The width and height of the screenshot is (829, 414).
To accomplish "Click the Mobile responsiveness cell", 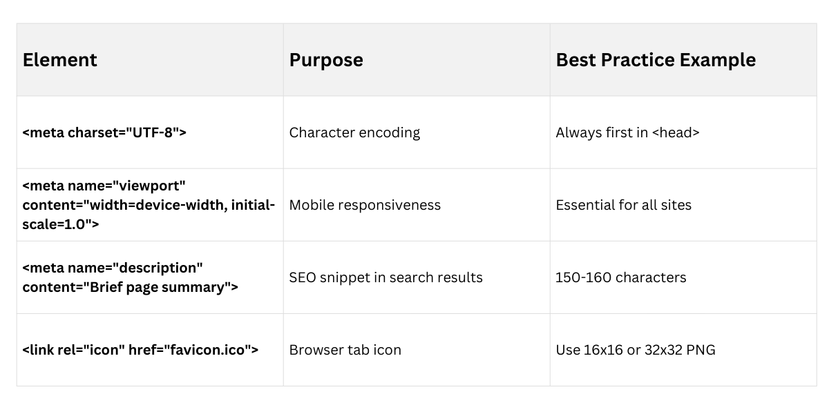I will pyautogui.click(x=365, y=205).
